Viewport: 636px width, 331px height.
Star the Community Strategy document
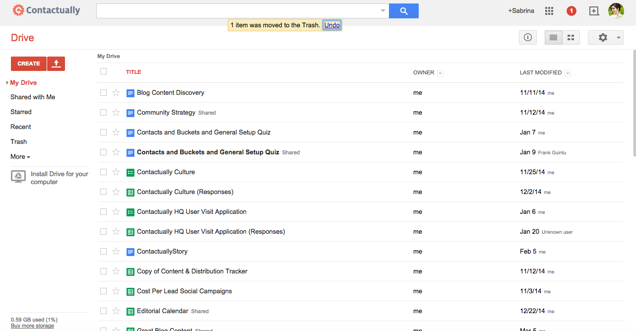tap(116, 112)
